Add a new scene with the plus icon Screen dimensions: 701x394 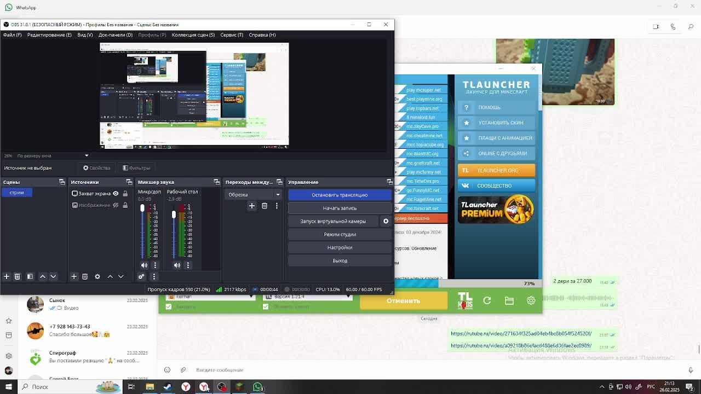[7, 276]
